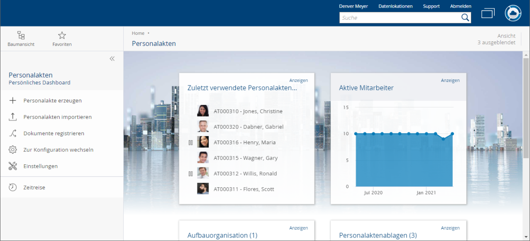Open Favoriten star icon
This screenshot has width=530, height=241.
[62, 36]
